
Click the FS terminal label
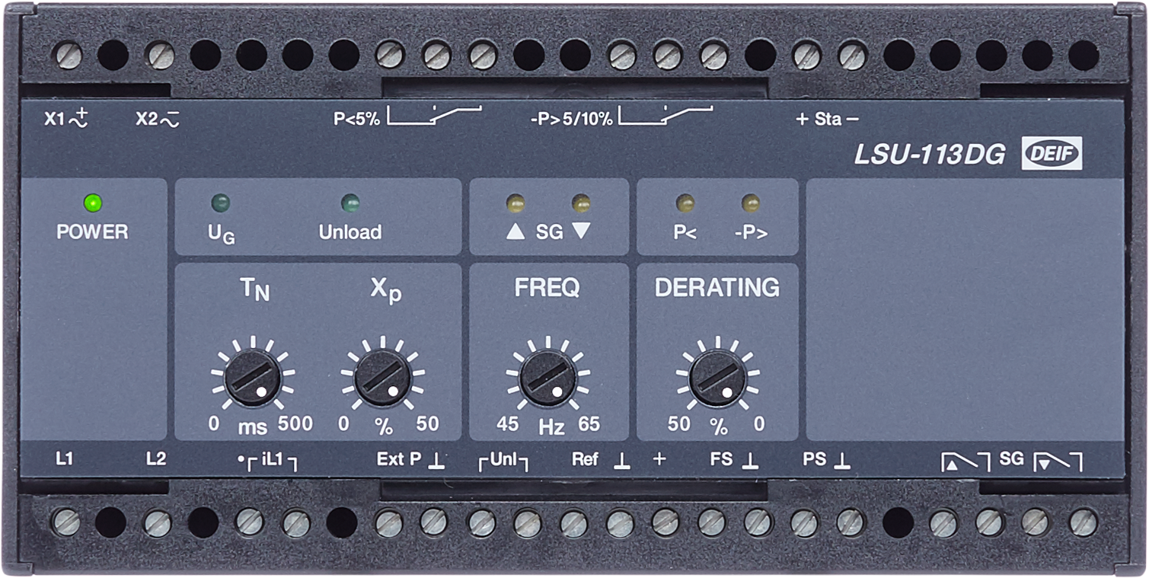pos(720,460)
